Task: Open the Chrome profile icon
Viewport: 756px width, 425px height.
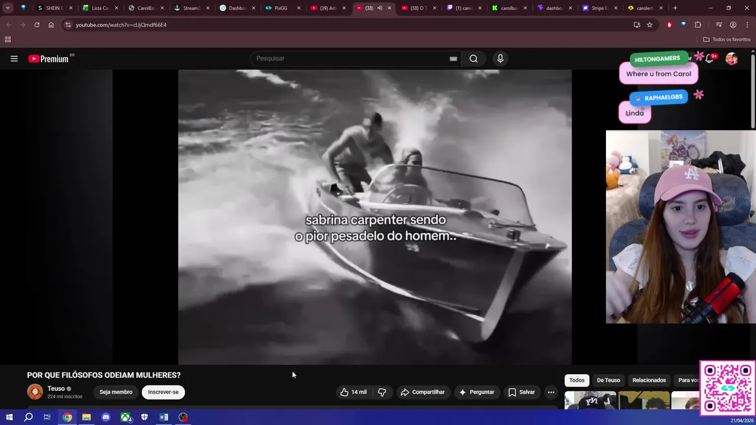Action: (733, 25)
